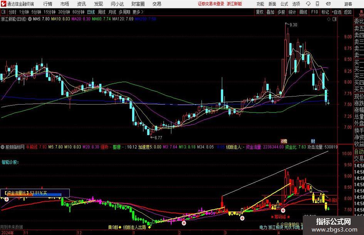This screenshot has height=235, width=364.
Task: Click 证券交易未登录 login link
Action: tap(211, 4)
